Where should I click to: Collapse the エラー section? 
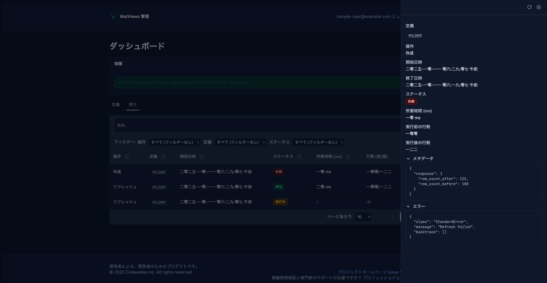click(x=408, y=206)
